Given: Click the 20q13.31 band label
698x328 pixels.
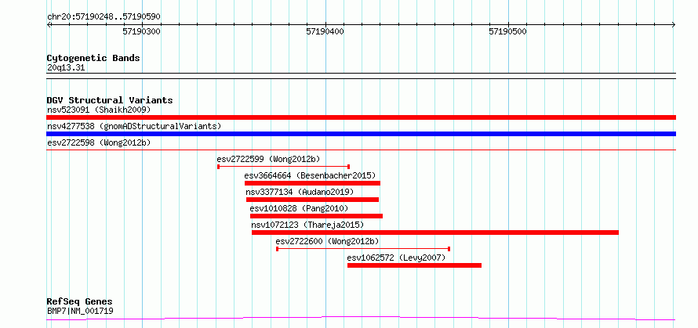Looking at the screenshot, I should 66,68.
